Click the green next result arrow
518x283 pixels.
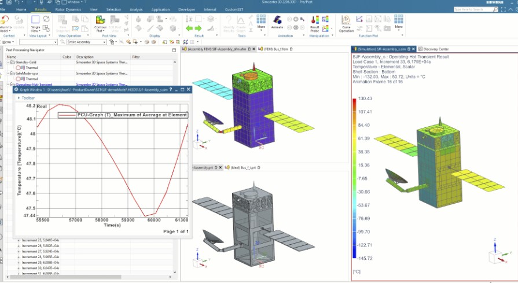tap(198, 28)
